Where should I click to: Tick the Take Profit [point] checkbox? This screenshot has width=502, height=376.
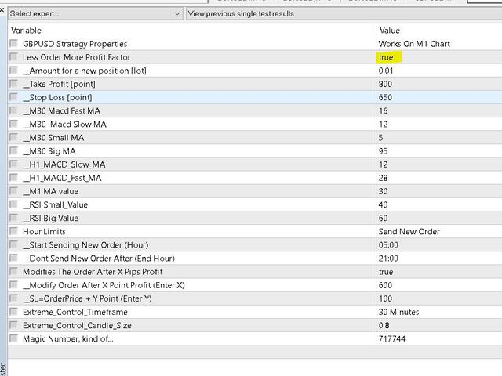(13, 84)
